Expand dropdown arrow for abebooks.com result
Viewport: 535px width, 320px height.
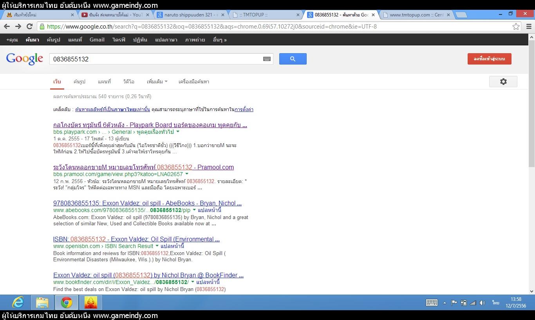pos(194,210)
